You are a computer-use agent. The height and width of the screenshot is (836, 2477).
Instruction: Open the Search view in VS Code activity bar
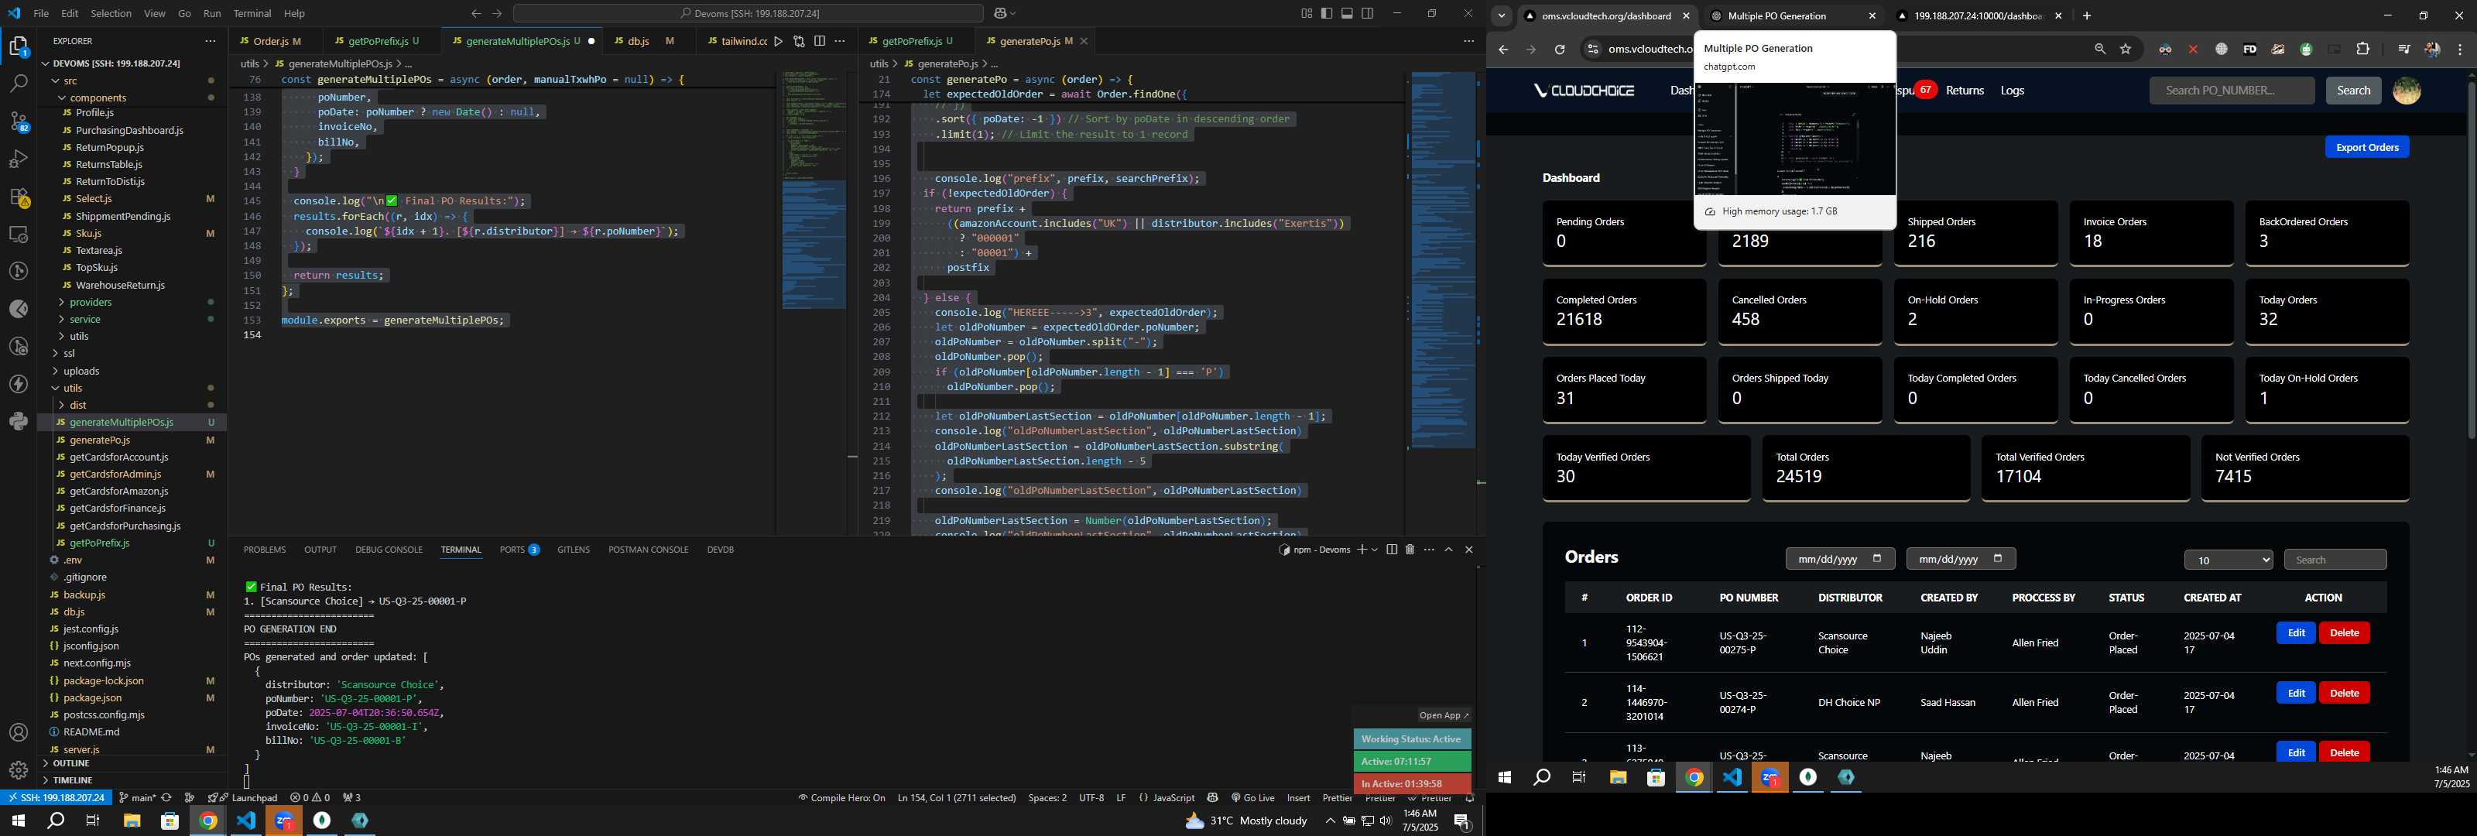click(19, 84)
